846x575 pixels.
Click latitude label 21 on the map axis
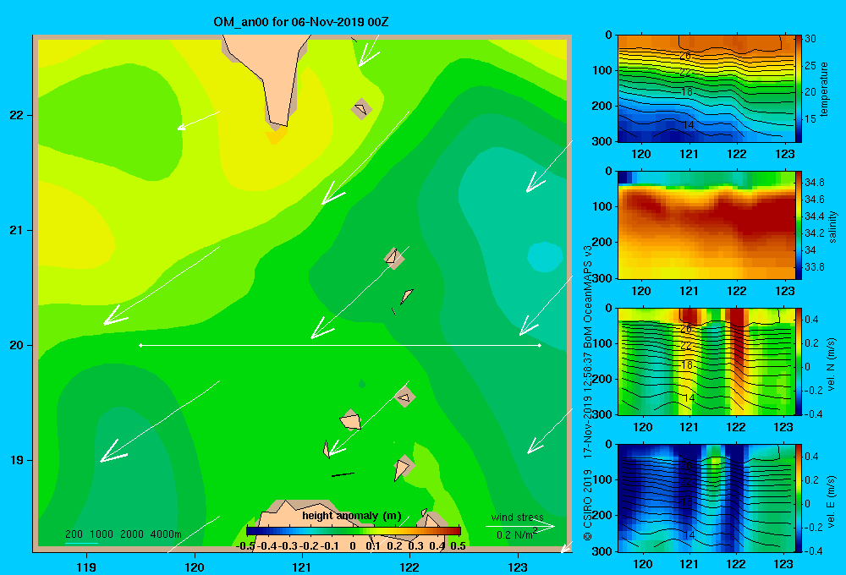pyautogui.click(x=17, y=230)
